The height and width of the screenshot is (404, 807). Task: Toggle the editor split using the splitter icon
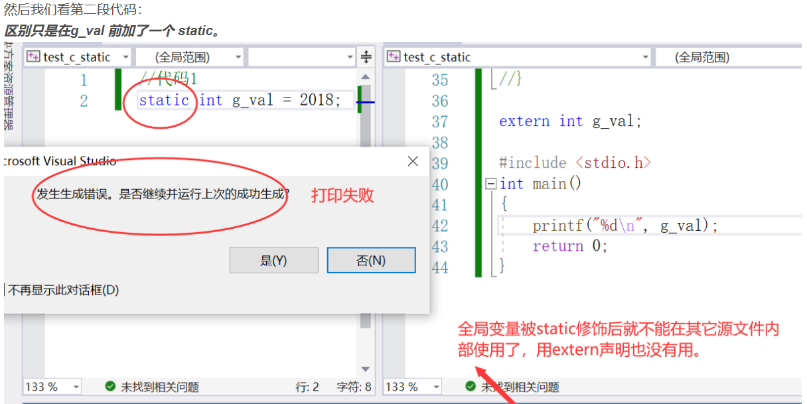pos(366,56)
